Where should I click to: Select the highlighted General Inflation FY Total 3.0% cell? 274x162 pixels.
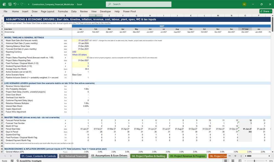point(245,152)
